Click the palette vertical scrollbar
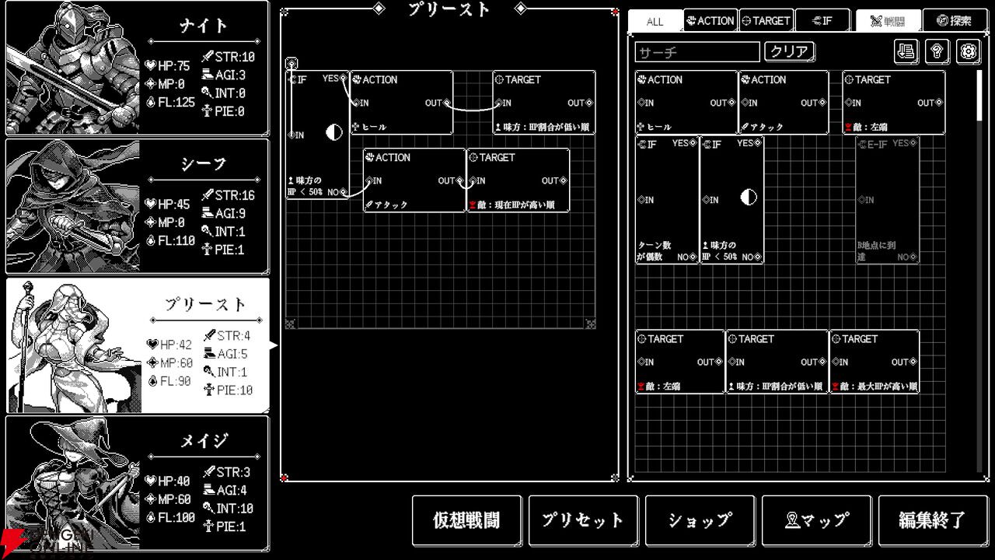The height and width of the screenshot is (560, 995). pyautogui.click(x=979, y=95)
